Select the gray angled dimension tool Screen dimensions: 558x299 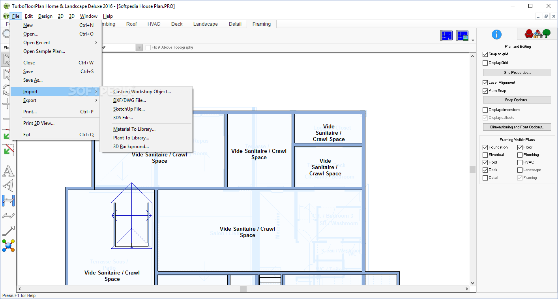[x=8, y=216]
